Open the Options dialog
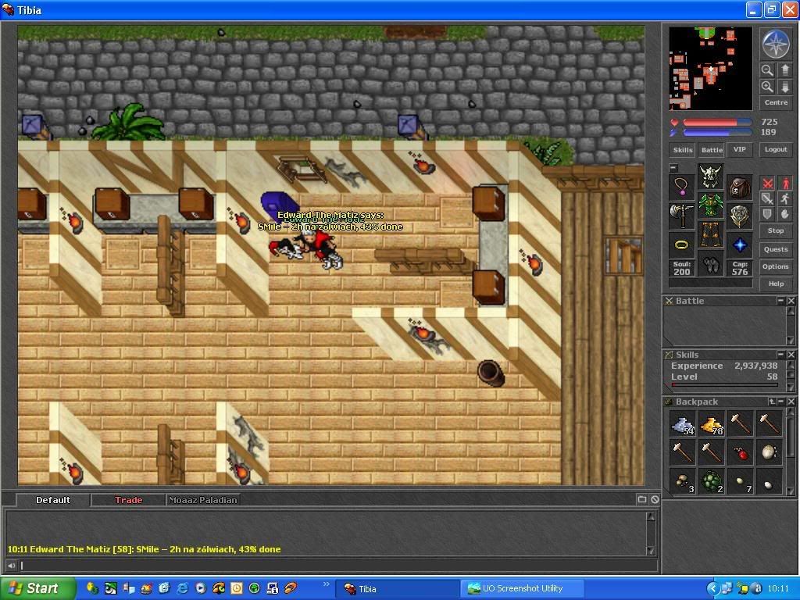 pyautogui.click(x=776, y=266)
